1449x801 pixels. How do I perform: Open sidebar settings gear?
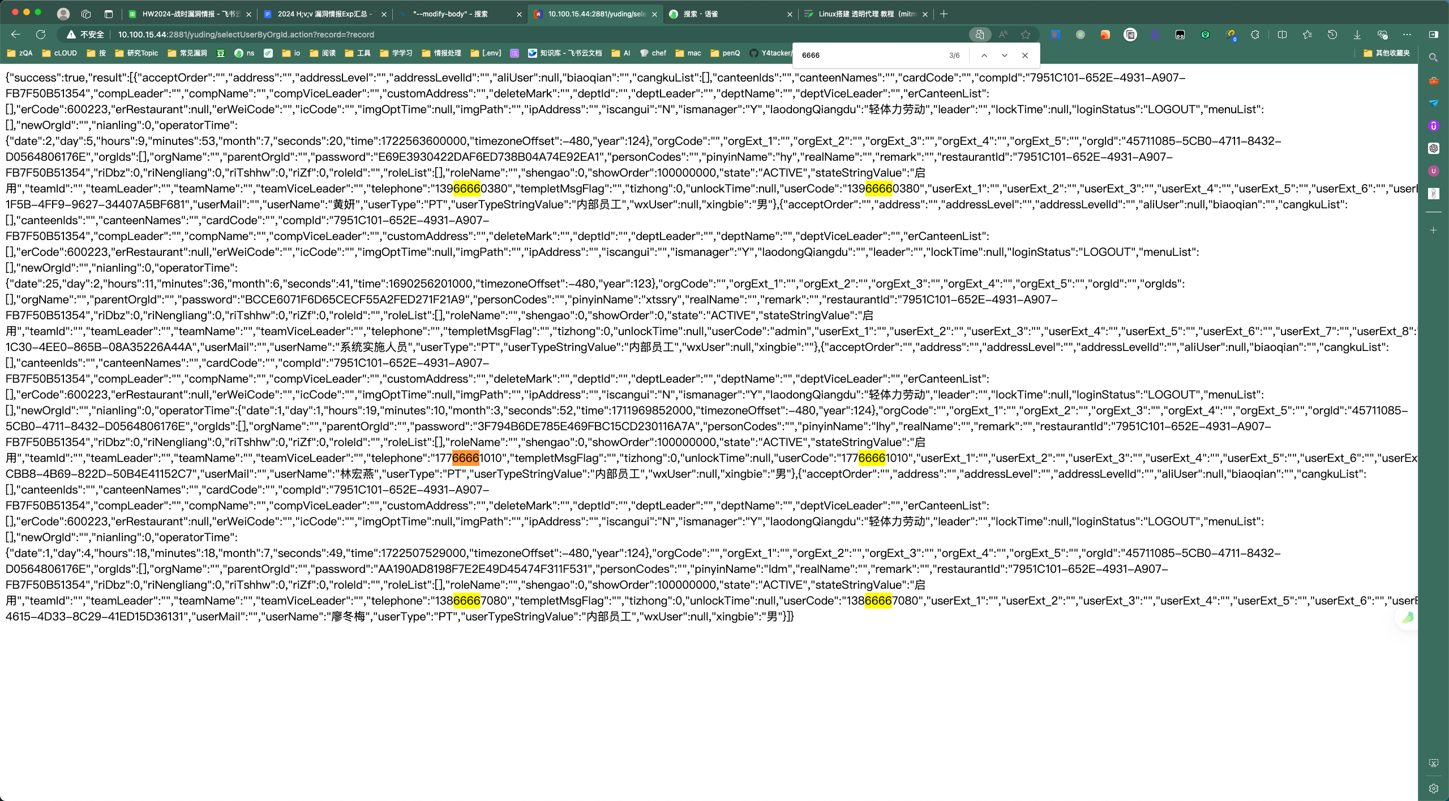click(1434, 789)
